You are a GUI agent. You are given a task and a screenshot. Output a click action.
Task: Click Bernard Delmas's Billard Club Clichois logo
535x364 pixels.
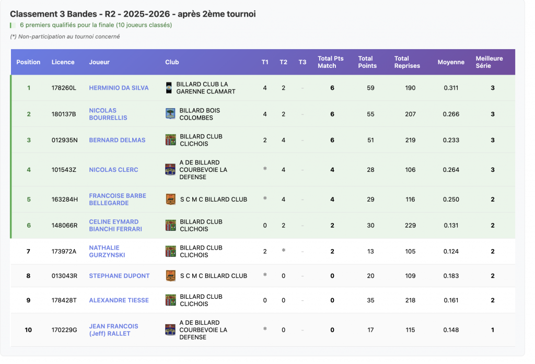pyautogui.click(x=170, y=140)
